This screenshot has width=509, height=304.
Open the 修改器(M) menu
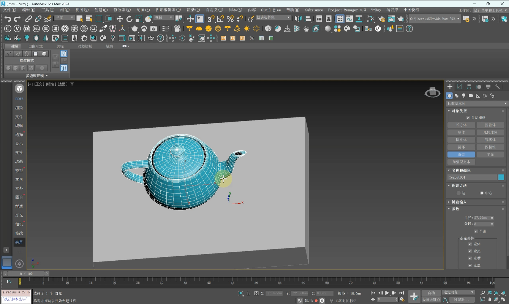point(122,10)
